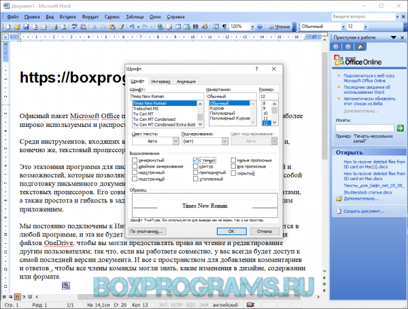Run Spelling and Grammar check icon
The image size is (408, 309).
click(75, 26)
